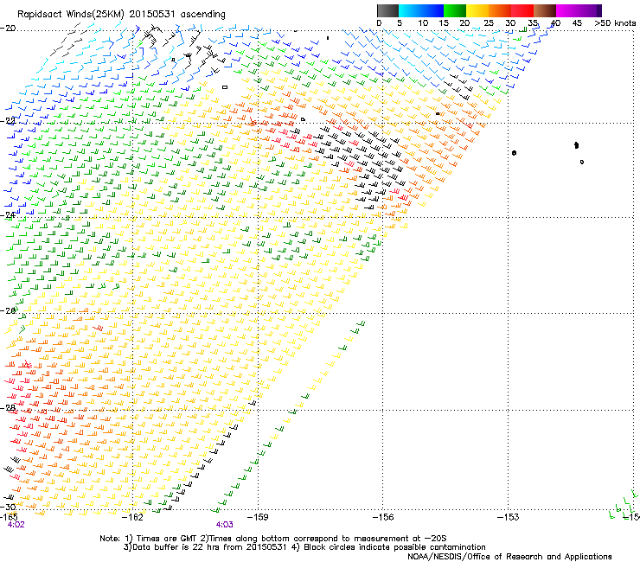Click the gray 0-5 knots legend swatch
This screenshot has height=562, width=640.
click(387, 10)
